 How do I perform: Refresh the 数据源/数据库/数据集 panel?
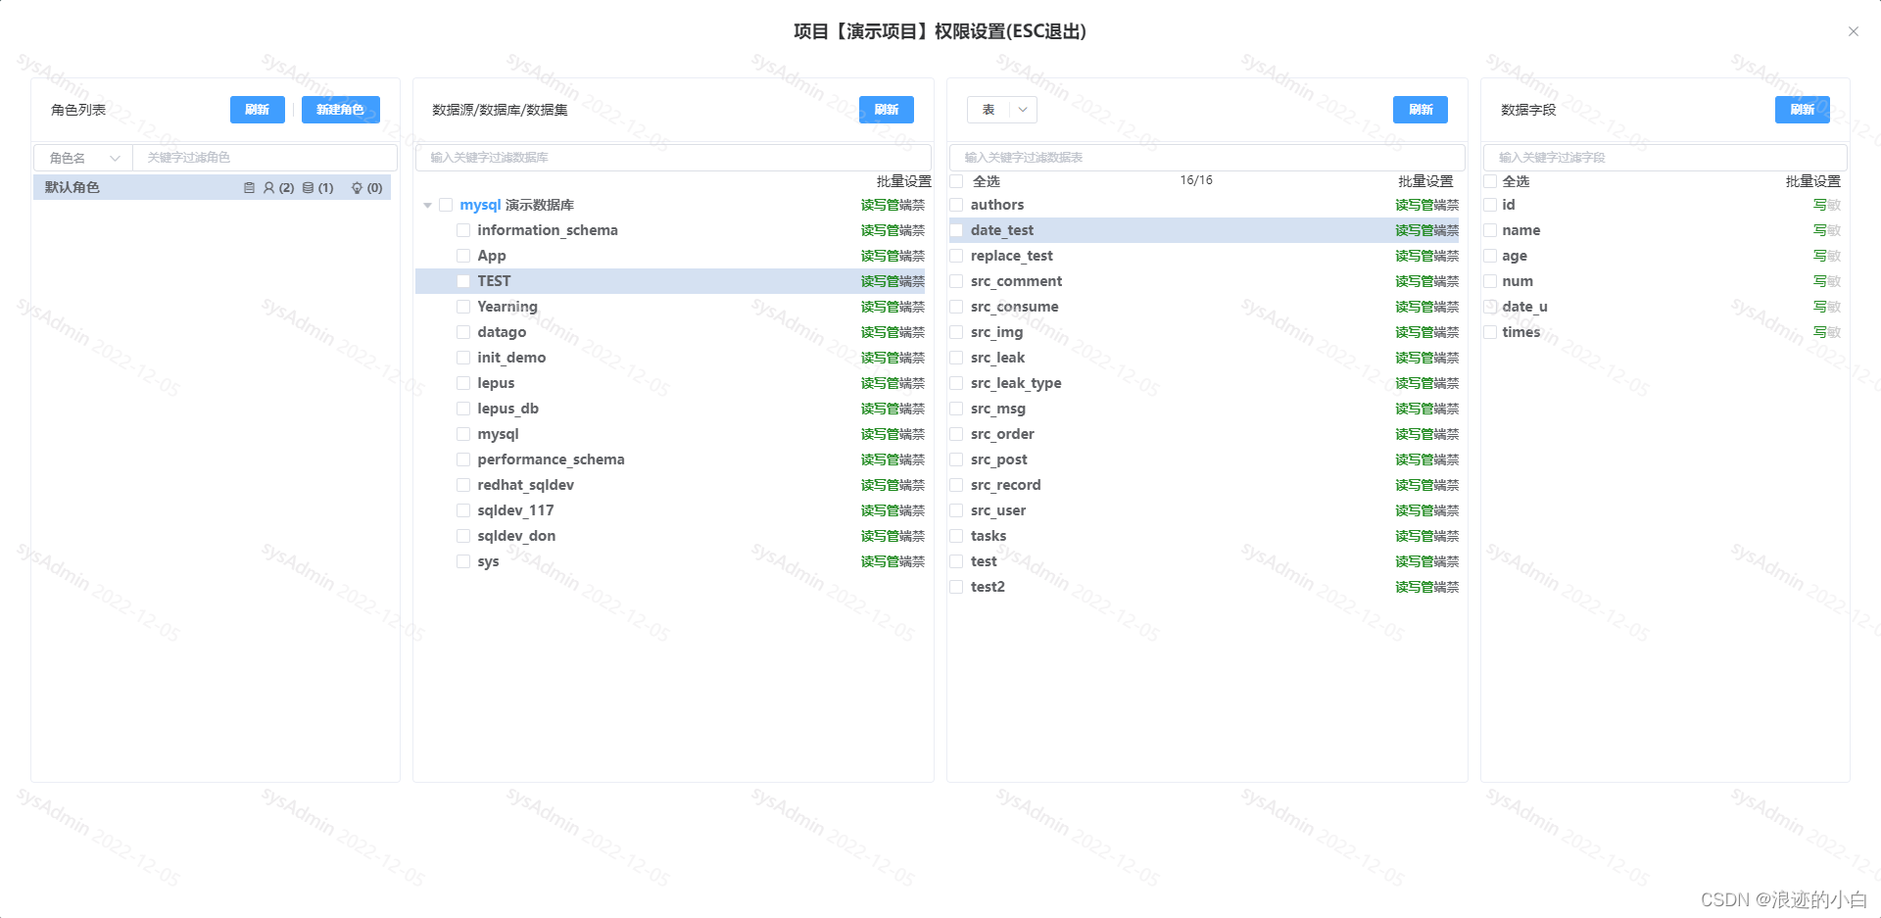pyautogui.click(x=887, y=110)
